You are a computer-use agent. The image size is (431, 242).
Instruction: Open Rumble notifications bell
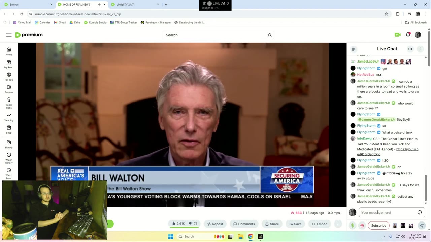(408, 35)
